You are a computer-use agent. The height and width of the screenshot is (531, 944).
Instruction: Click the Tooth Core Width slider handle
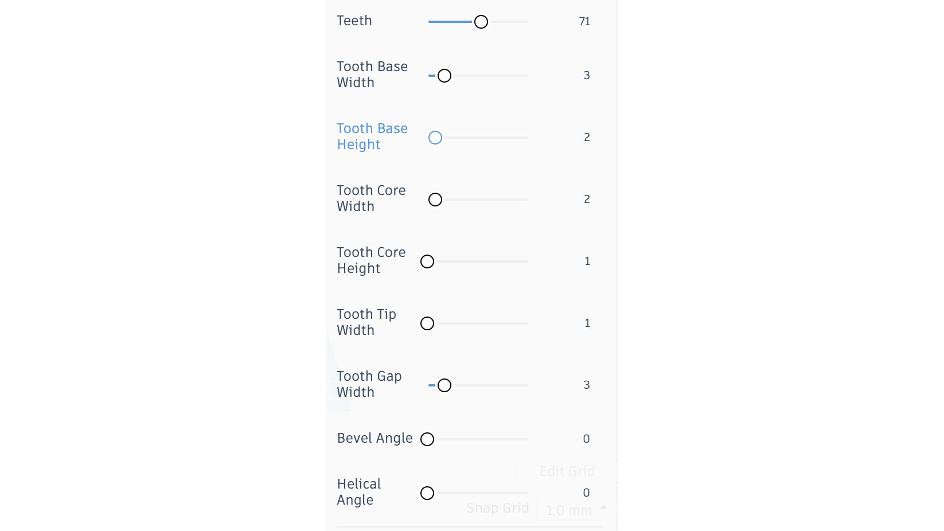(x=435, y=200)
